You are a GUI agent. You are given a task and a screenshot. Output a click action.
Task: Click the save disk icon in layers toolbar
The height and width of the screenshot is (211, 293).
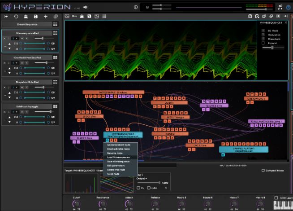click(36, 17)
